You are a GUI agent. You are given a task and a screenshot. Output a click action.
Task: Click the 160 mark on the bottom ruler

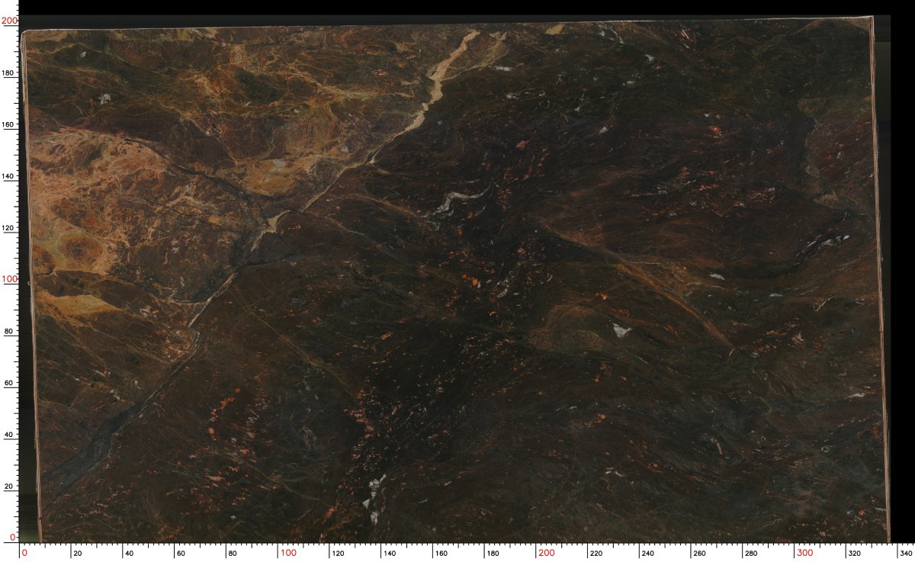coord(441,554)
